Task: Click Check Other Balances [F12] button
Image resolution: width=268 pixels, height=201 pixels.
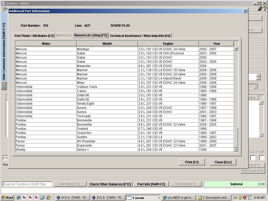Action: [x=110, y=184]
